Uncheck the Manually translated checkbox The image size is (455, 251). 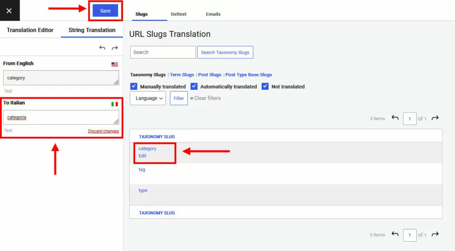coord(134,86)
